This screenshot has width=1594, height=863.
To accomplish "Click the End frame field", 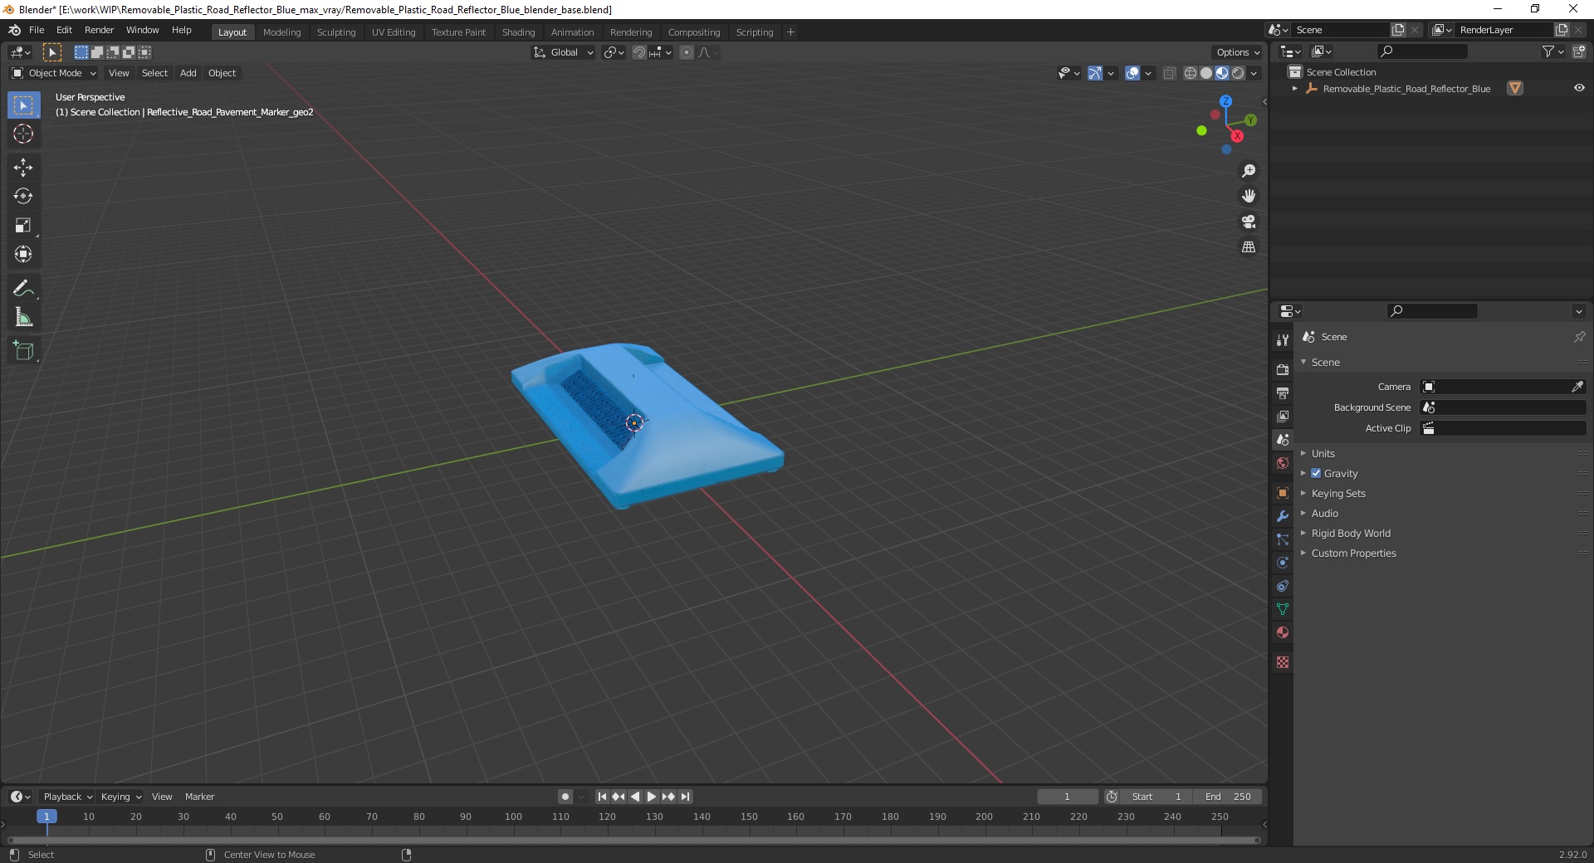I will point(1227,797).
